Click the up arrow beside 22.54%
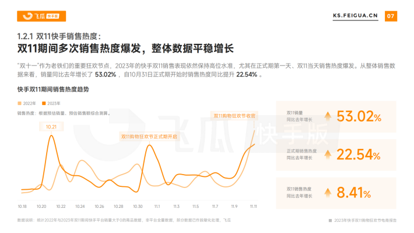The width and height of the screenshot is (414, 233). (x=328, y=154)
